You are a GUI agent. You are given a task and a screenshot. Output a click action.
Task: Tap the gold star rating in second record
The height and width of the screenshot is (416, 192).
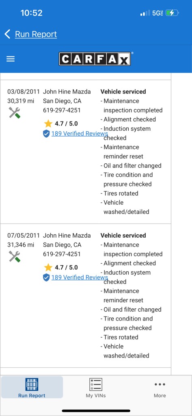click(48, 267)
